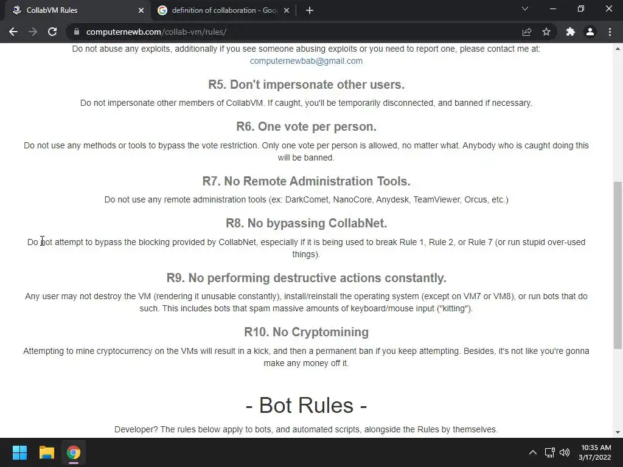Image resolution: width=623 pixels, height=467 pixels.
Task: Open the volume speaker tray icon
Action: pos(565,452)
